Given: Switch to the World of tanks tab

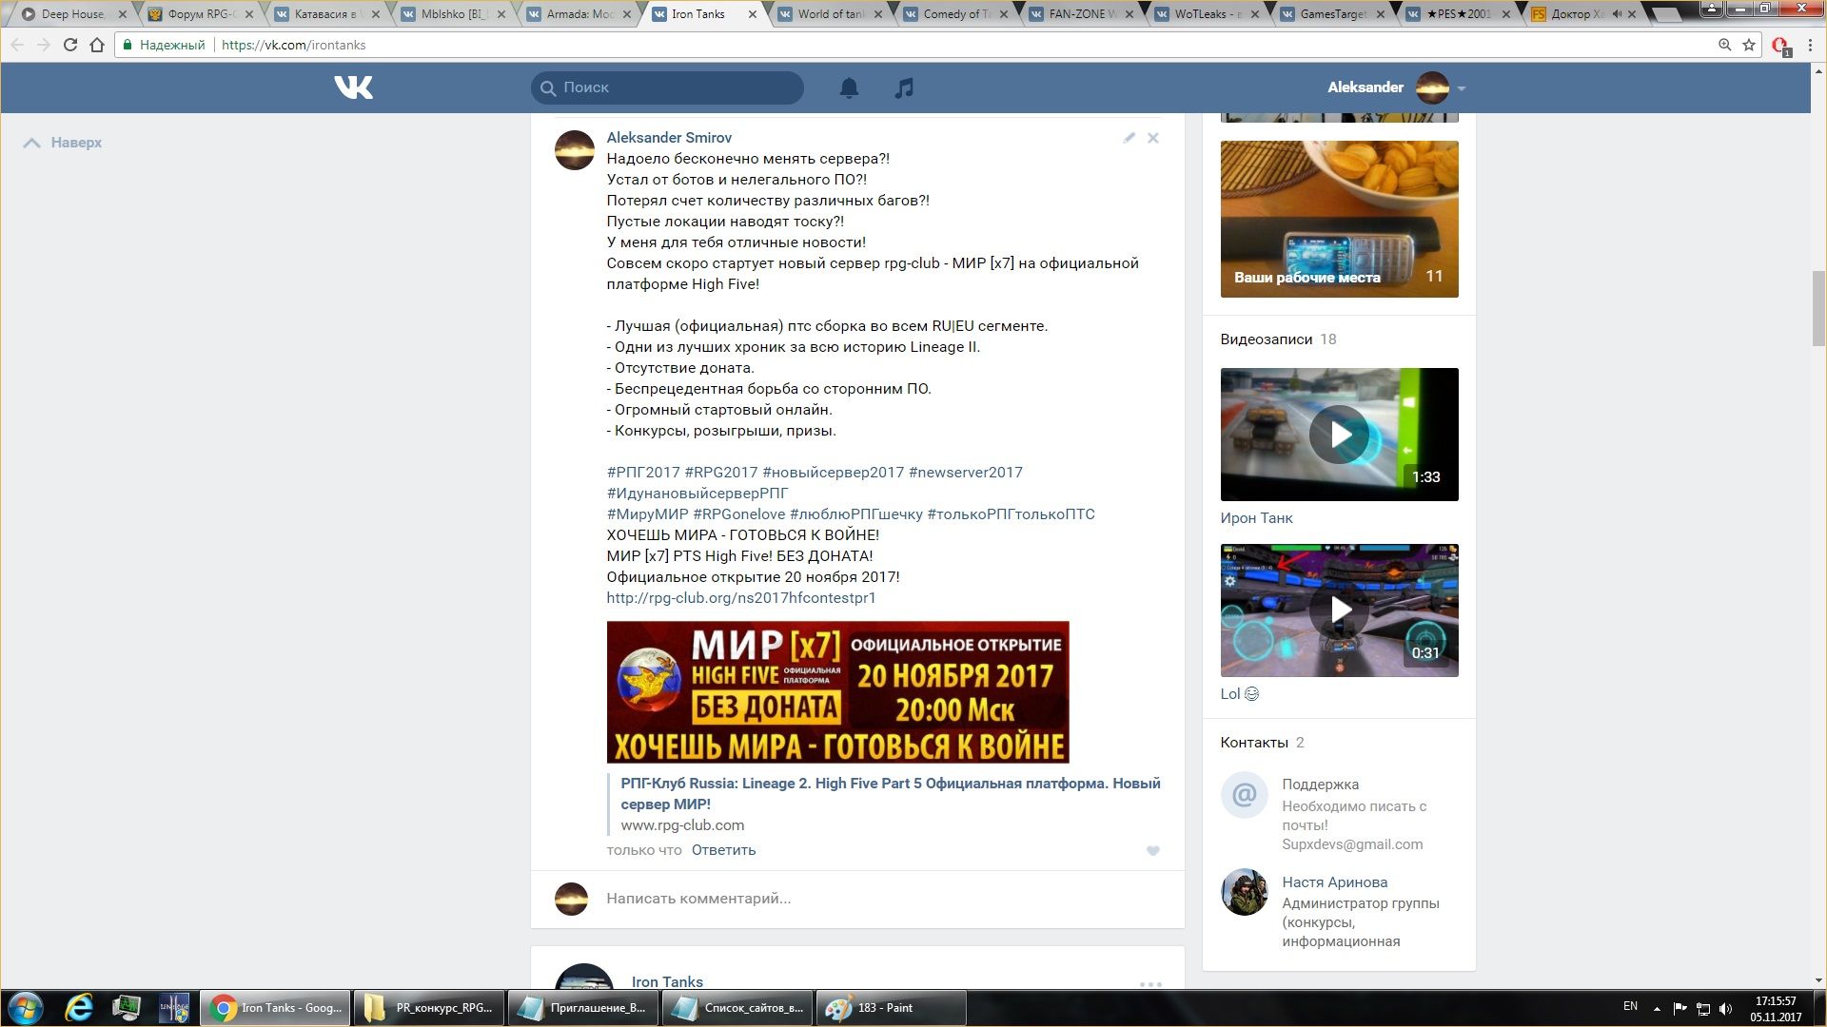Looking at the screenshot, I should 826,14.
